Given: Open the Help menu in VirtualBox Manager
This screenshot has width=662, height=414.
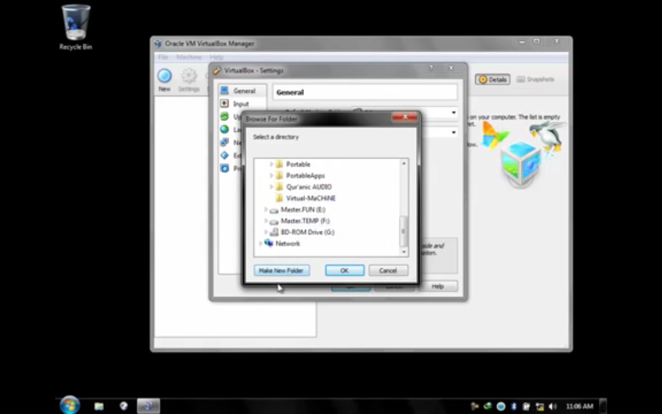Looking at the screenshot, I should pos(216,57).
